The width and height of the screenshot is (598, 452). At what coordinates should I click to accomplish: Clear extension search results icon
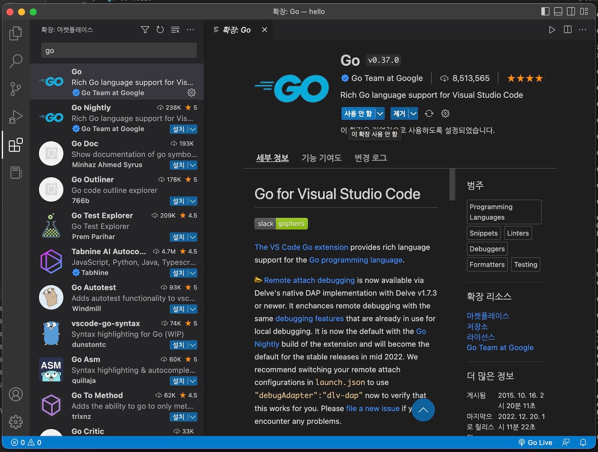tap(175, 30)
